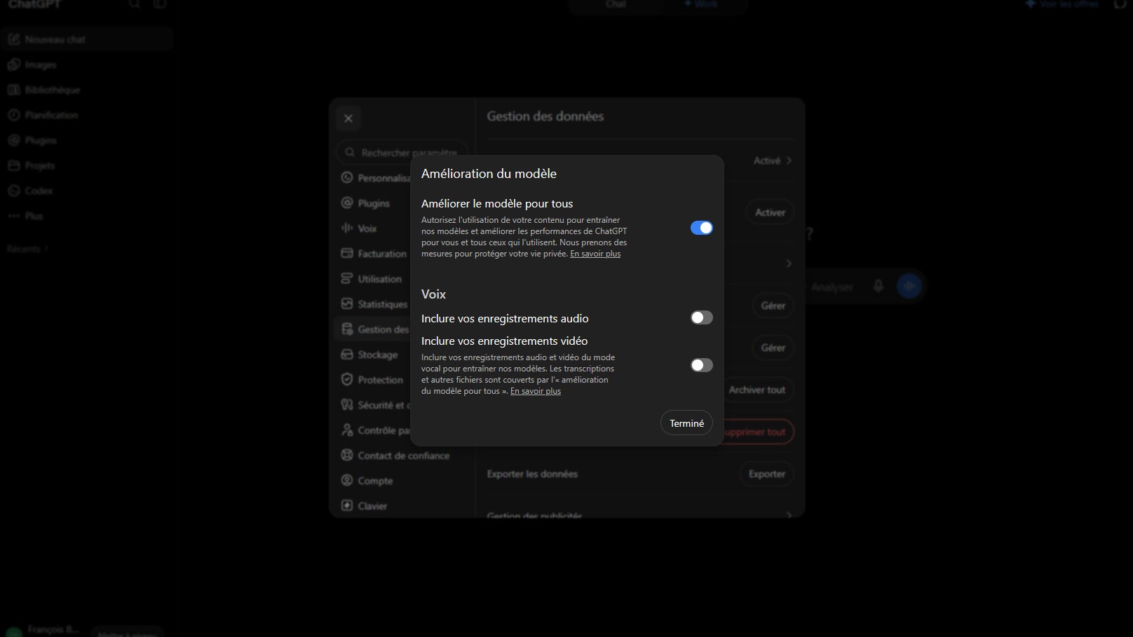This screenshot has height=637, width=1133.
Task: Click the blue voice mode icon
Action: 909,286
